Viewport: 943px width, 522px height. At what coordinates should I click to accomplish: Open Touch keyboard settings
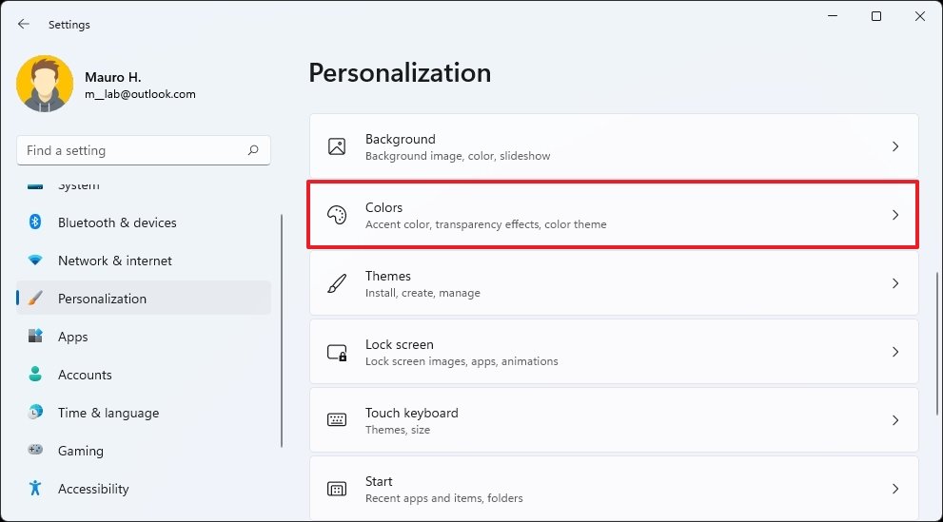[614, 420]
